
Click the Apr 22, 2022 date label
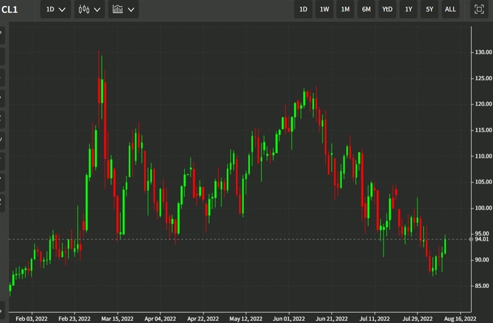pyautogui.click(x=203, y=319)
